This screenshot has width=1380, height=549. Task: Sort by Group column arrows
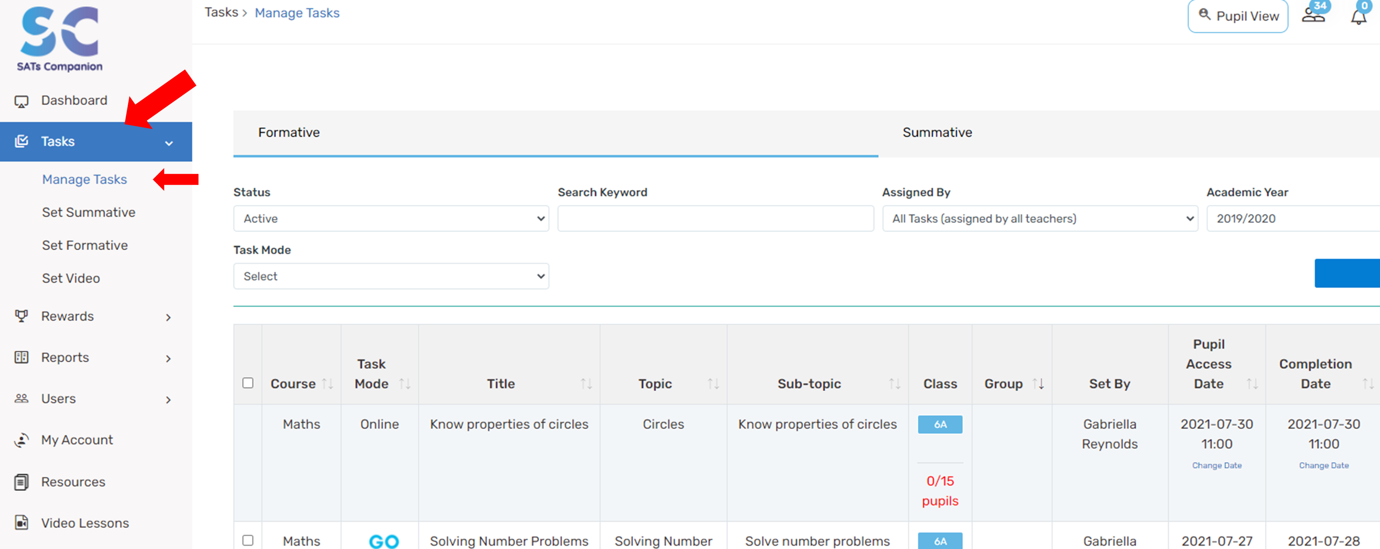(x=1038, y=383)
